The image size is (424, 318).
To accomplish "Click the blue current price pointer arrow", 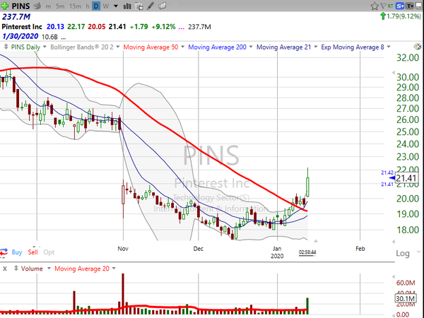I will [x=392, y=178].
